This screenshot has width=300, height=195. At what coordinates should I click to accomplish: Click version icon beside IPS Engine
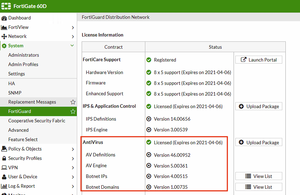149,130
